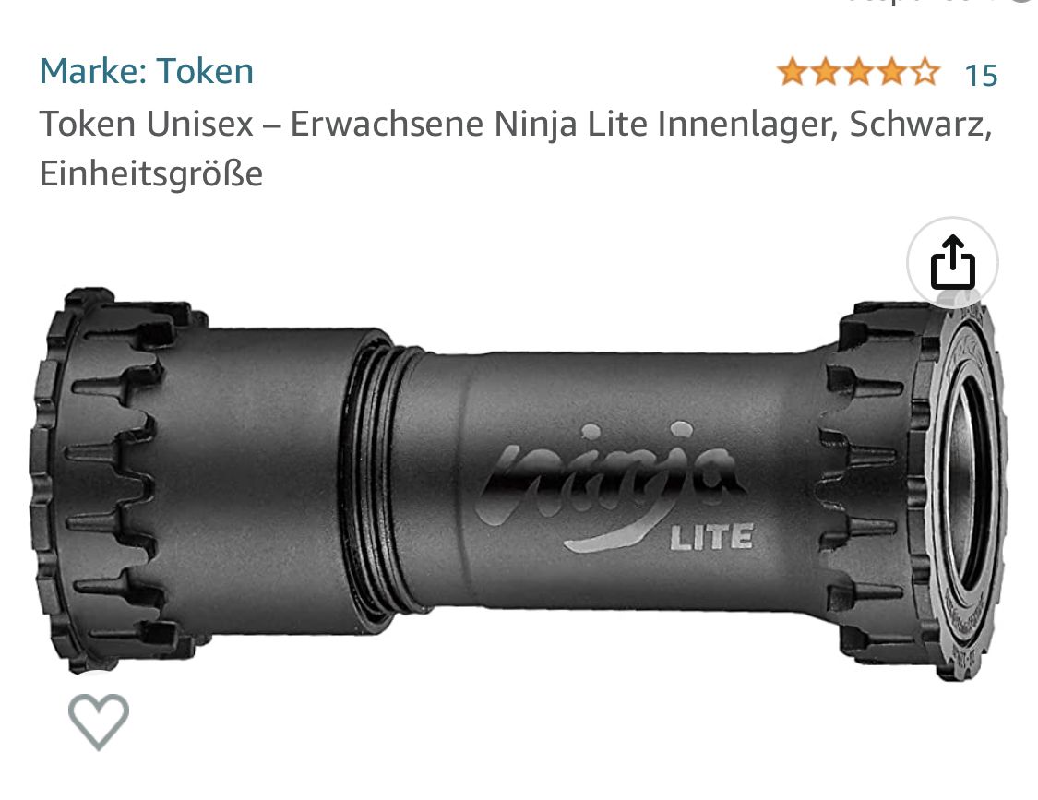The height and width of the screenshot is (800, 1038).
Task: Add item to wishlist with heart icon
Action: coord(99,721)
